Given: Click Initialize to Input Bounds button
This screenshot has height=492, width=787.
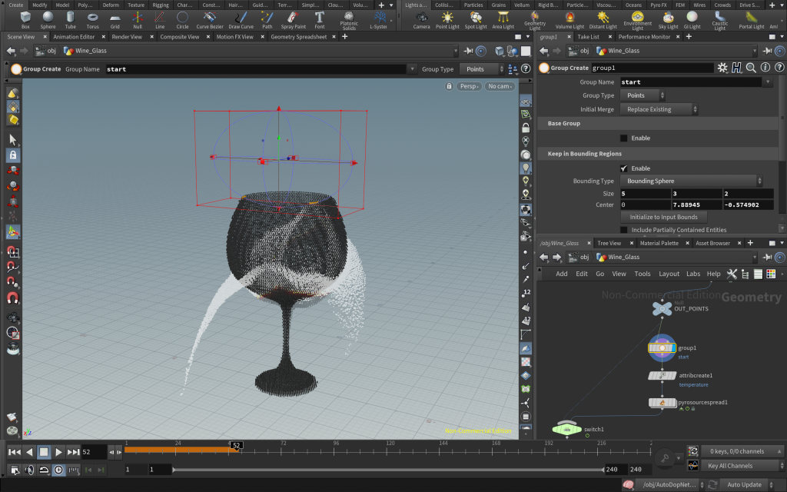Looking at the screenshot, I should 663,218.
